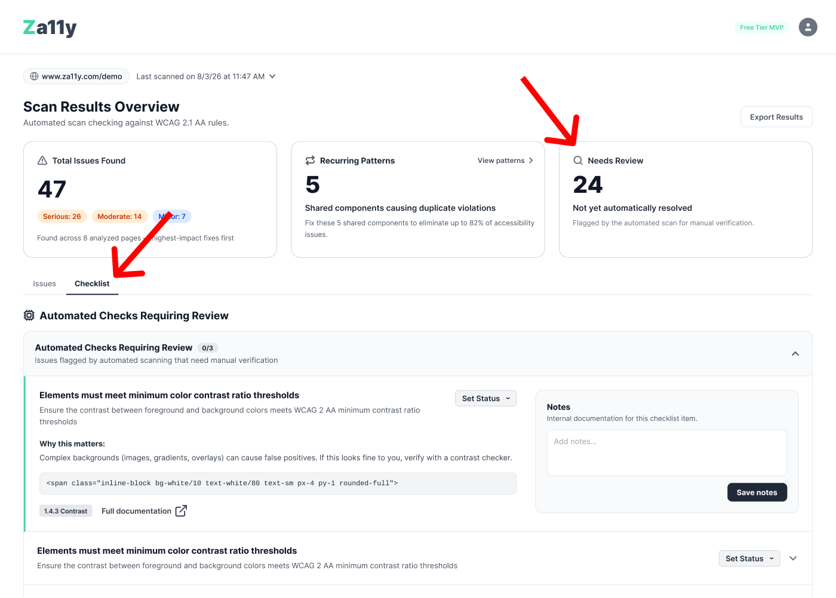Click the "Why this matters:" label

pos(72,444)
